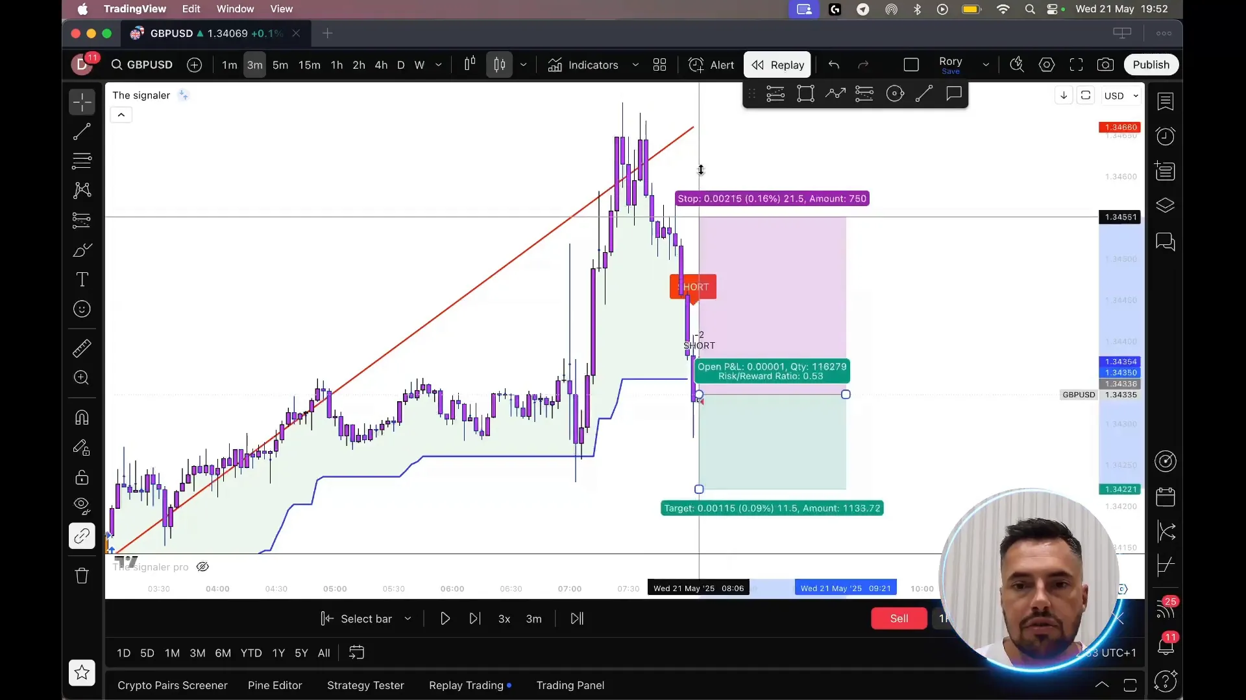Select the callout tool in favorites bar

954,94
